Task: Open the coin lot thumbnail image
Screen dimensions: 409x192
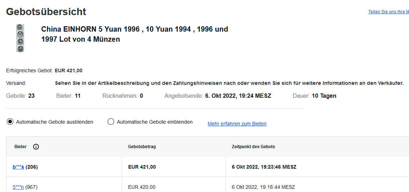Action: coord(20,38)
